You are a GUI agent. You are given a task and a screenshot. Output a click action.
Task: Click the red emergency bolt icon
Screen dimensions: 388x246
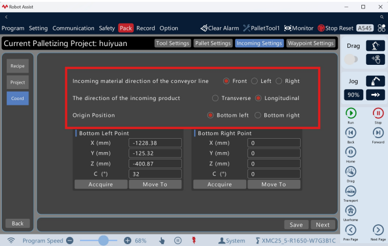pyautogui.click(x=194, y=240)
